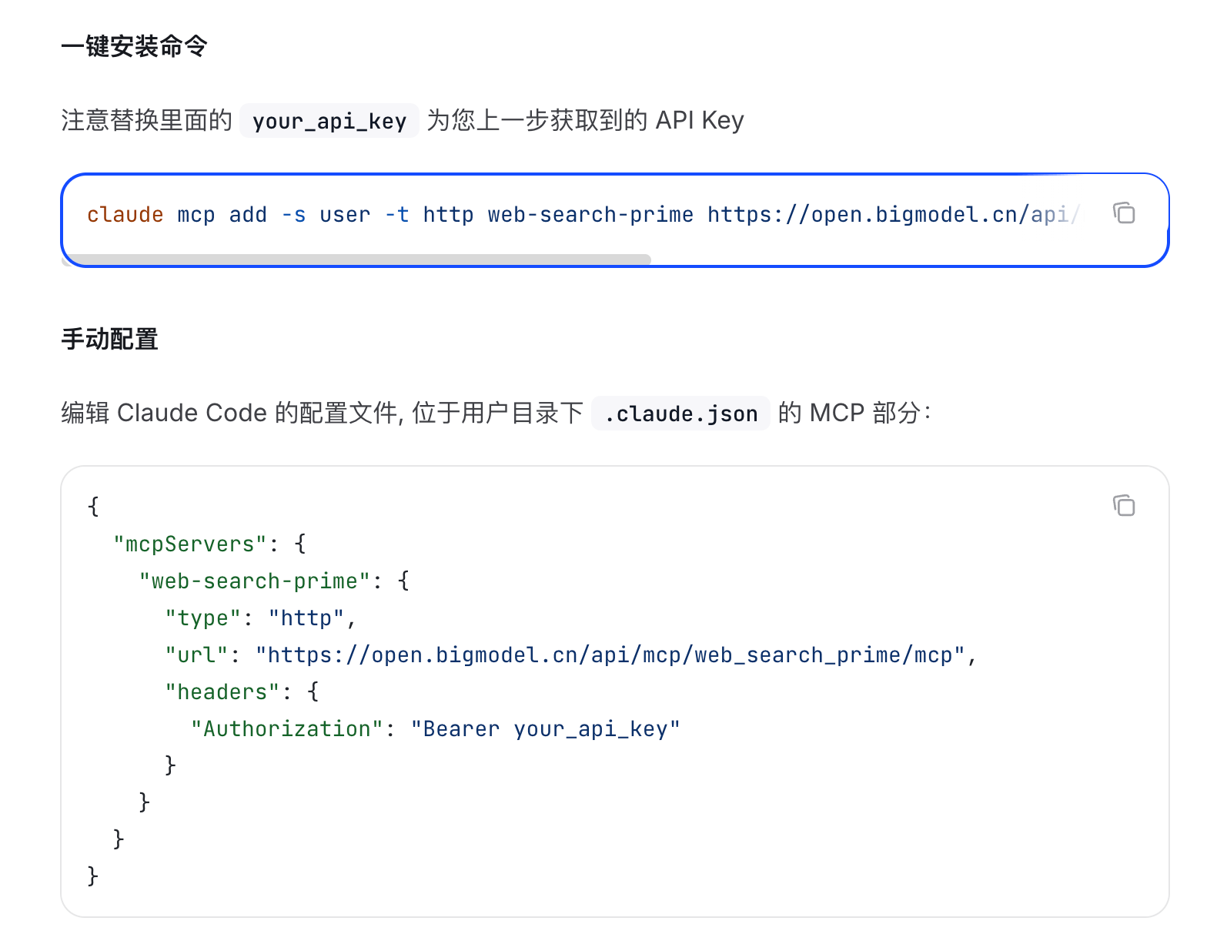The width and height of the screenshot is (1227, 941).
Task: Copy the mcpServers JSON config block
Action: pos(1124,506)
